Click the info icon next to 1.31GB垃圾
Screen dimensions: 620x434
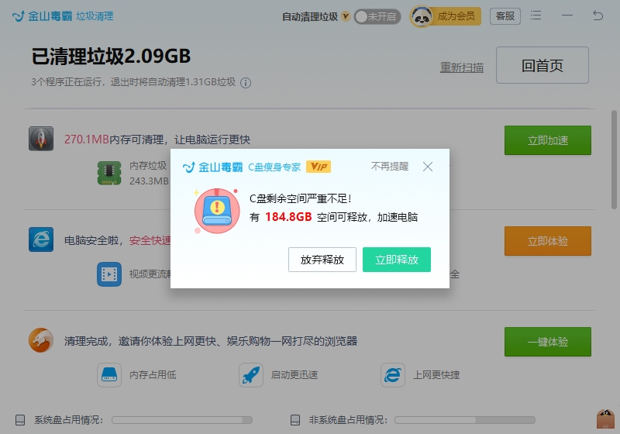pyautogui.click(x=246, y=83)
